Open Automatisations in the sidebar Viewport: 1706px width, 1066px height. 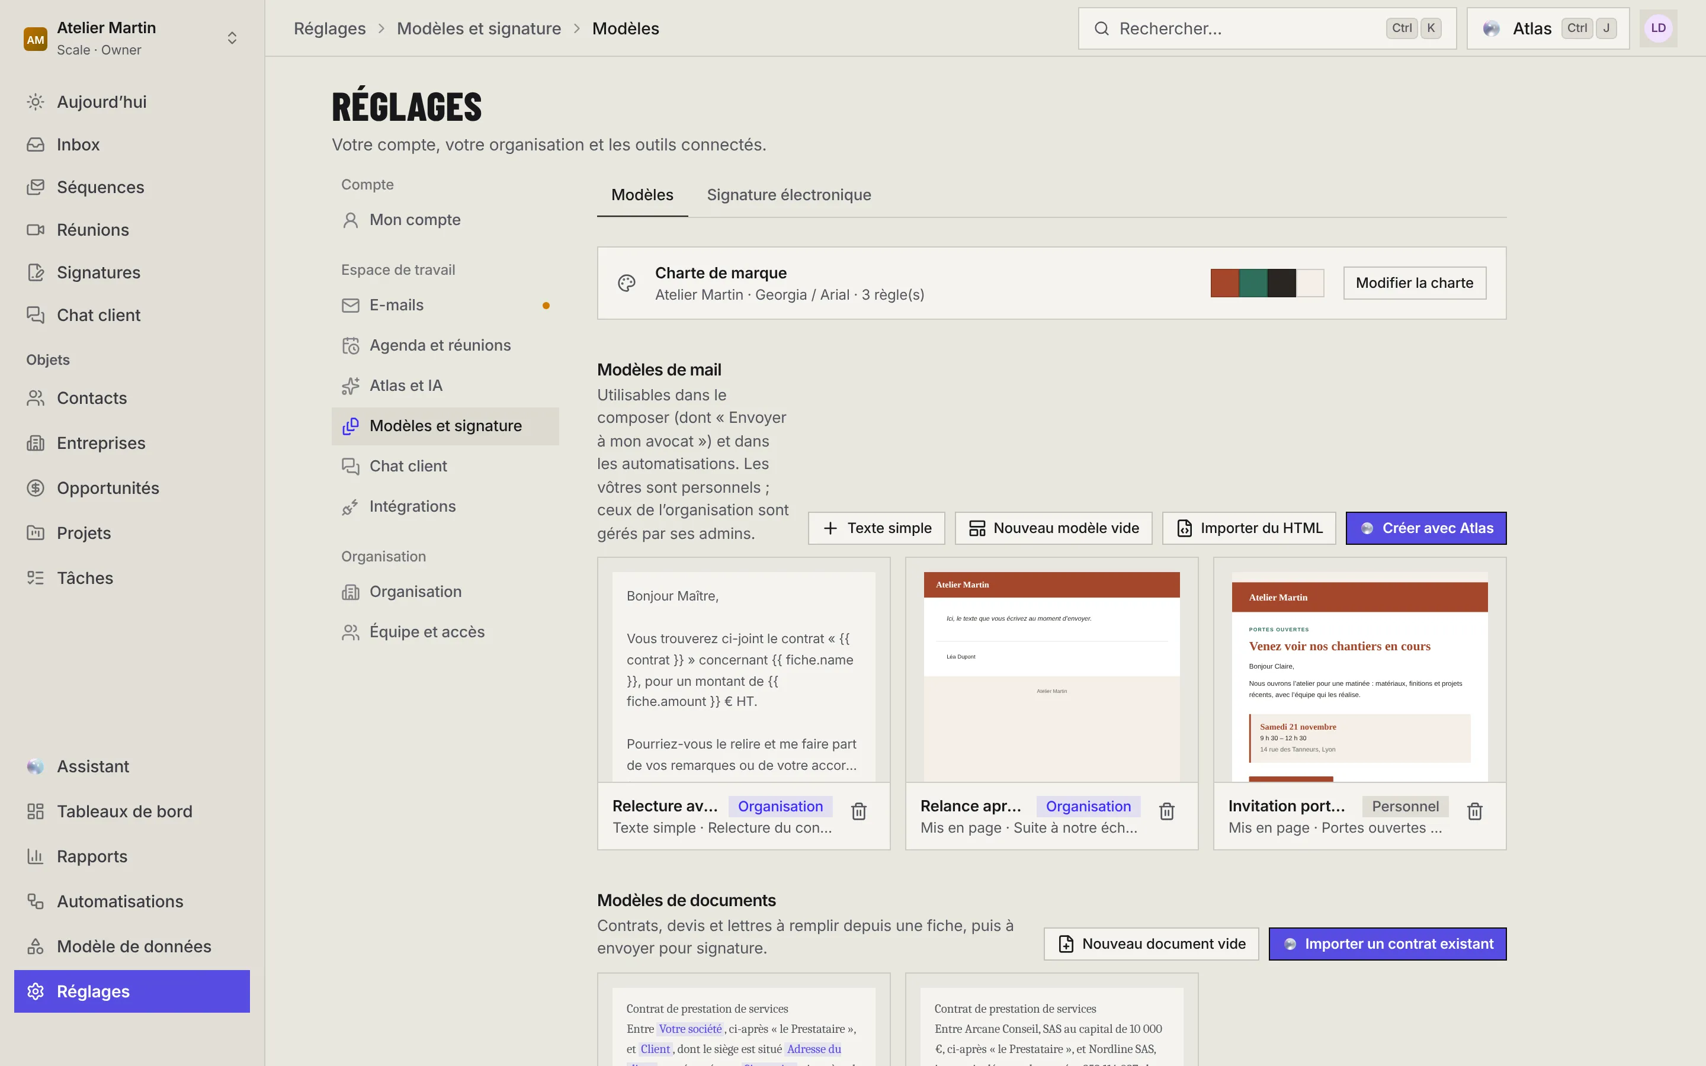point(132,901)
